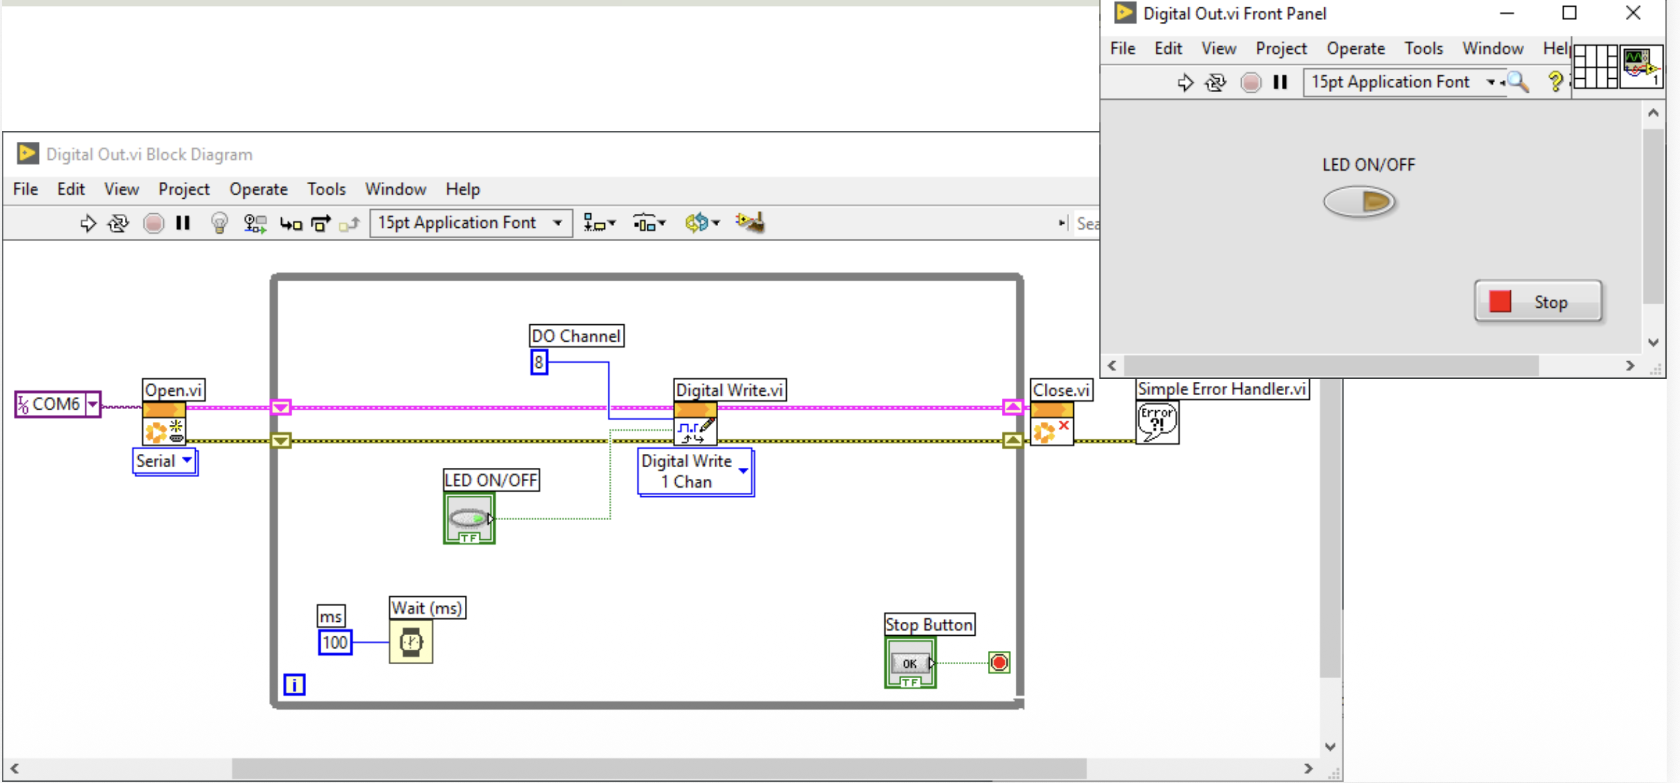Open Block Diagram font dropdown

pyautogui.click(x=471, y=223)
